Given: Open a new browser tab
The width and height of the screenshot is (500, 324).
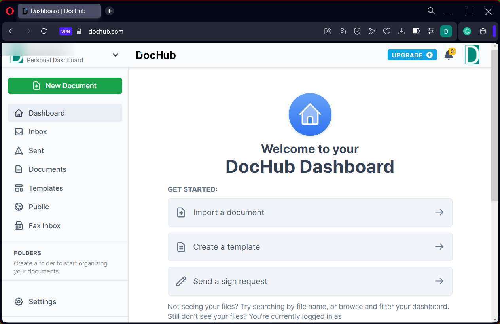Looking at the screenshot, I should (x=110, y=11).
